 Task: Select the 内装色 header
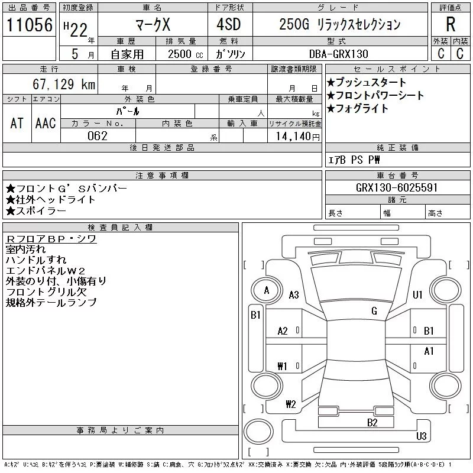tap(177, 123)
